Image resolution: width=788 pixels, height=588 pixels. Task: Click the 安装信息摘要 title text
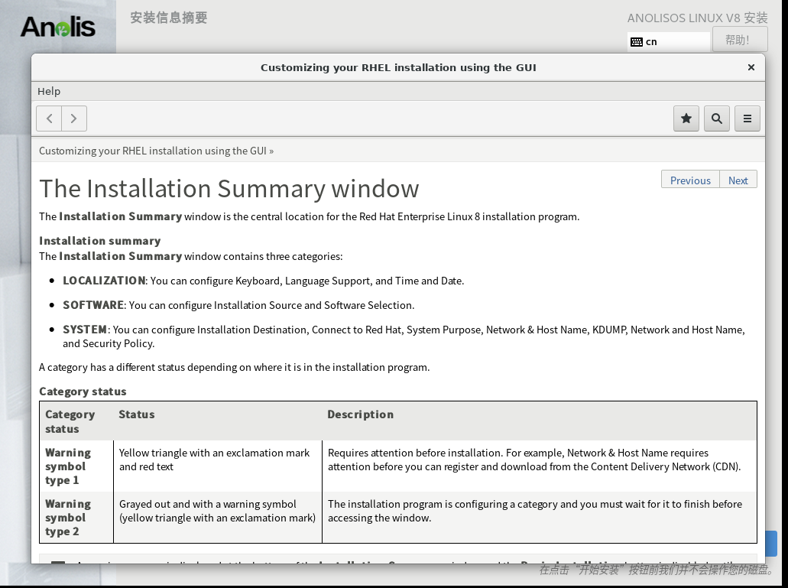pyautogui.click(x=168, y=18)
